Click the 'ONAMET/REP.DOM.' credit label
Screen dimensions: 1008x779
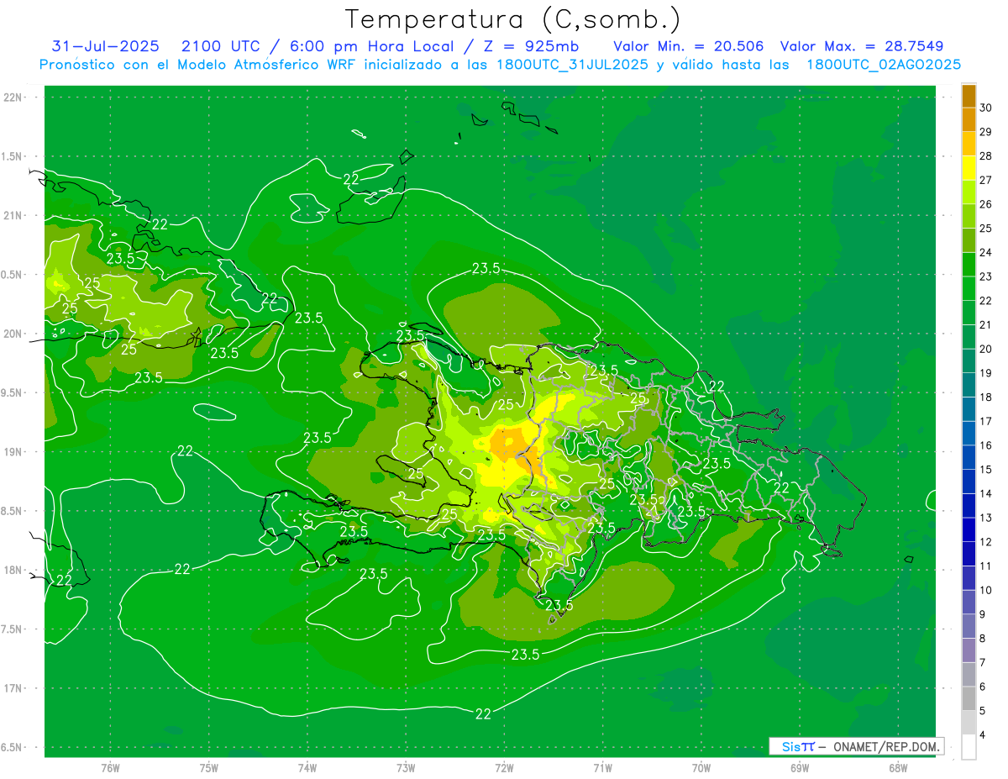887,746
